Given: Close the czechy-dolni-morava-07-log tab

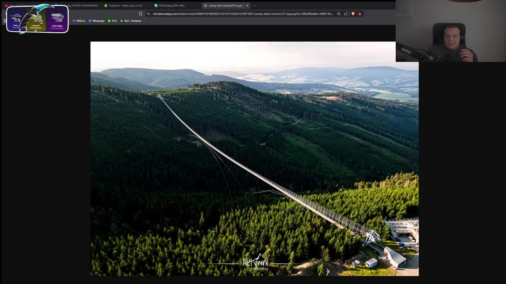Looking at the screenshot, I should click(247, 6).
